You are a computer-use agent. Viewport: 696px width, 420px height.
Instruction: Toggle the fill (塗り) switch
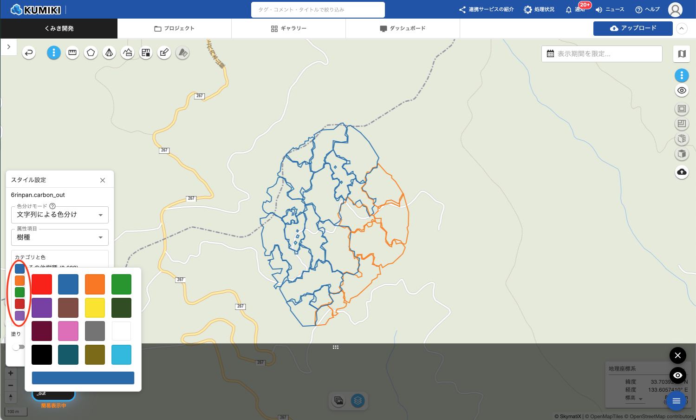[18, 347]
